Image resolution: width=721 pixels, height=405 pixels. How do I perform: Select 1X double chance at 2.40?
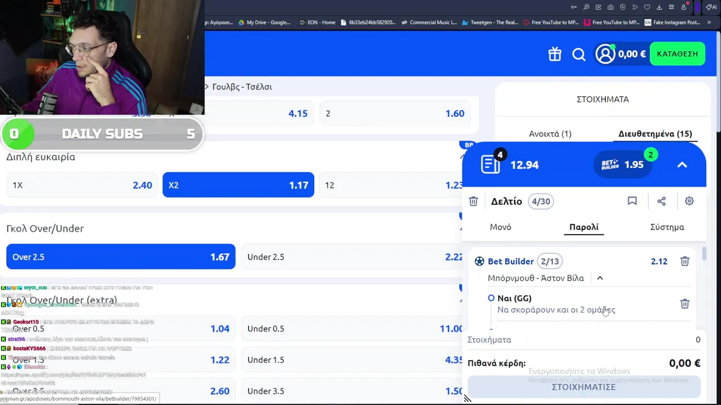point(82,185)
